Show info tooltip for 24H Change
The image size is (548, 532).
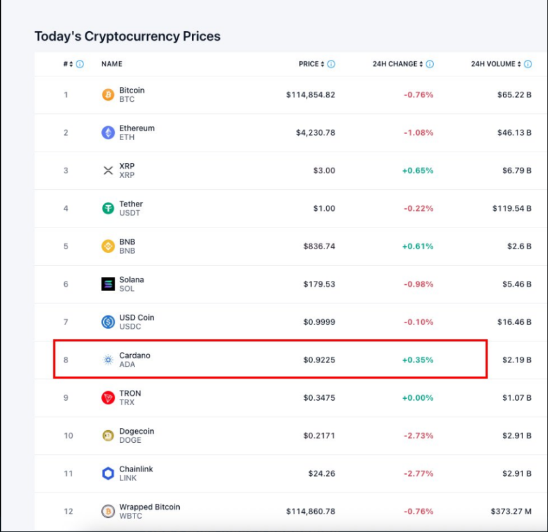(430, 64)
